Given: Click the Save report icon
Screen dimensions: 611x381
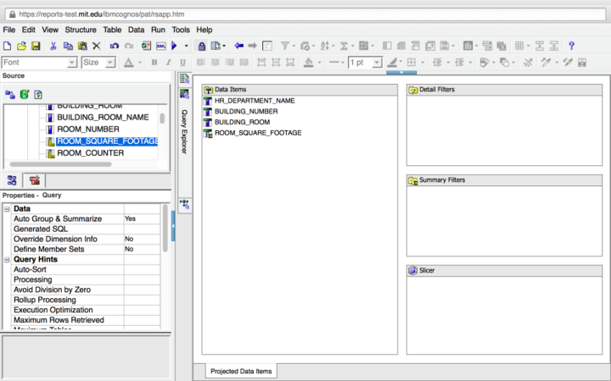Looking at the screenshot, I should tap(36, 46).
